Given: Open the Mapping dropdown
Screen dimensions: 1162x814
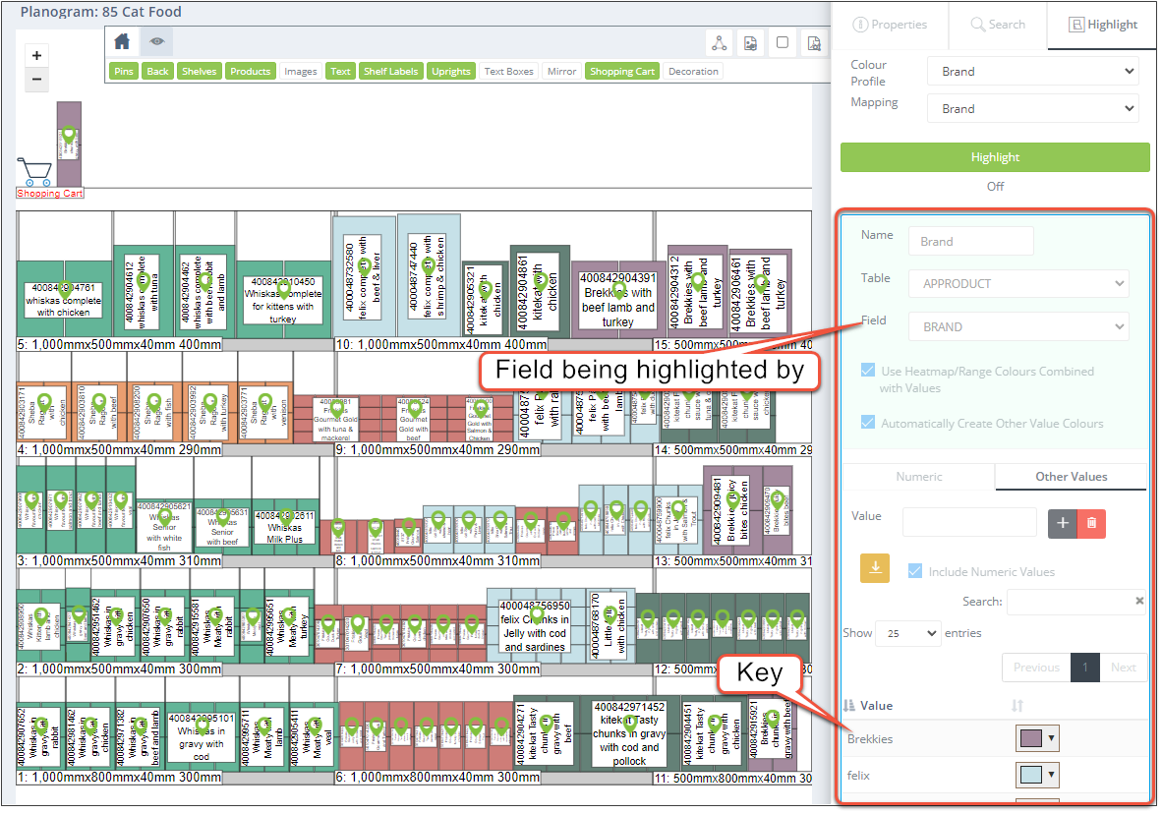Looking at the screenshot, I should (1033, 108).
